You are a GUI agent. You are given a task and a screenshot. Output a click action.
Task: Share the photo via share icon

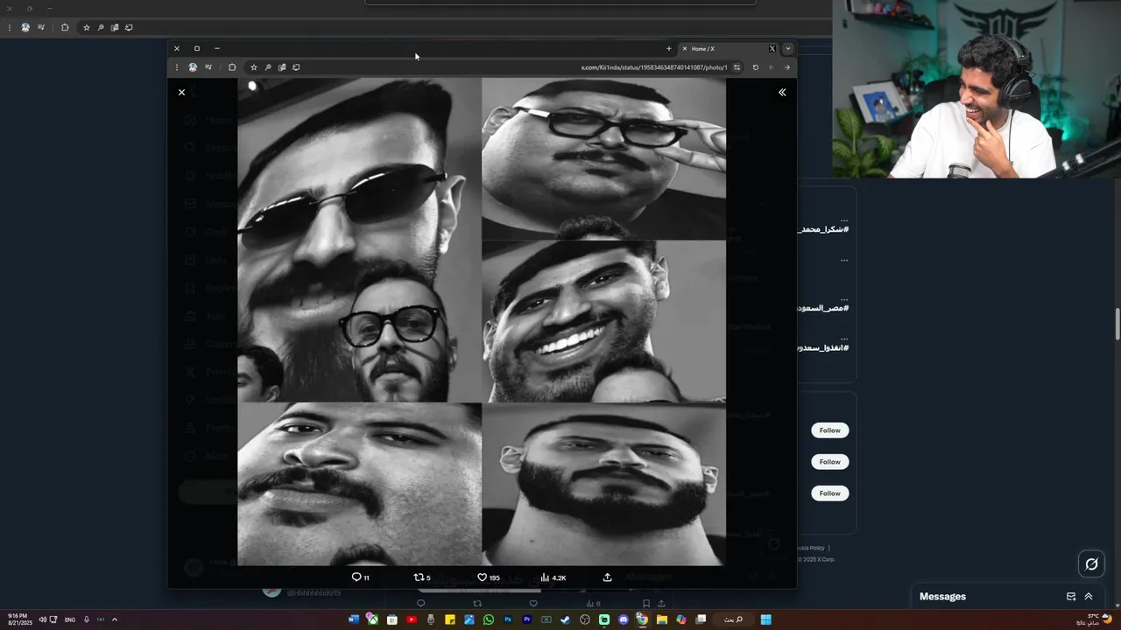pos(607,577)
